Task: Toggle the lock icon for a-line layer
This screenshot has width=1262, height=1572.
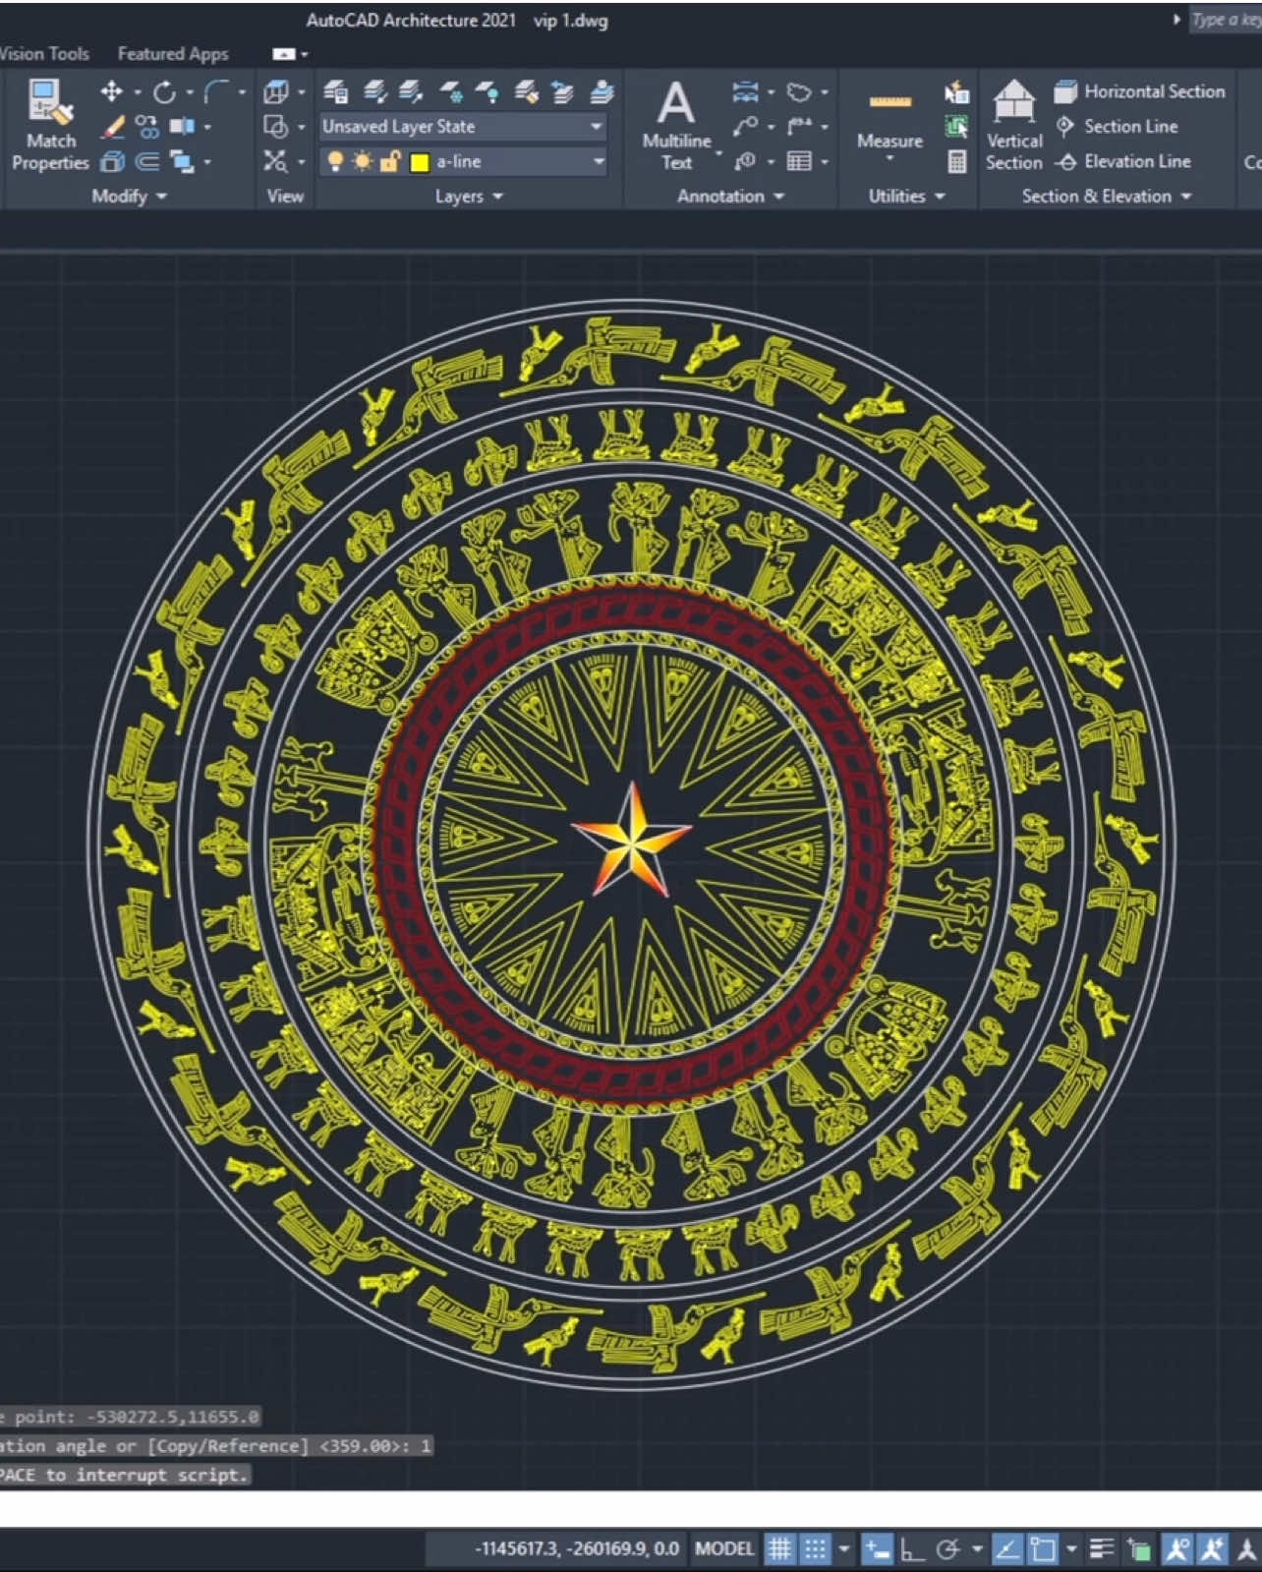Action: point(390,161)
